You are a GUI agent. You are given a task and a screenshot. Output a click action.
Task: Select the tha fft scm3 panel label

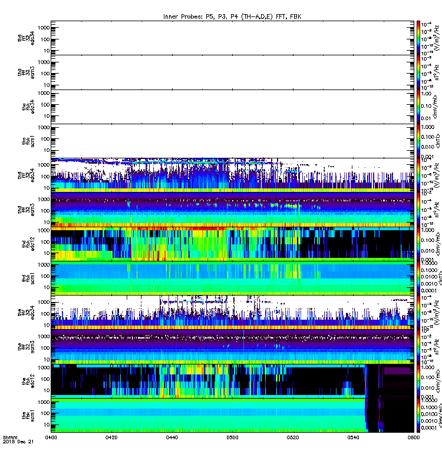26,72
